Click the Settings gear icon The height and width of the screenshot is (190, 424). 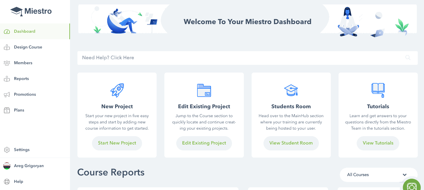[x=7, y=150]
